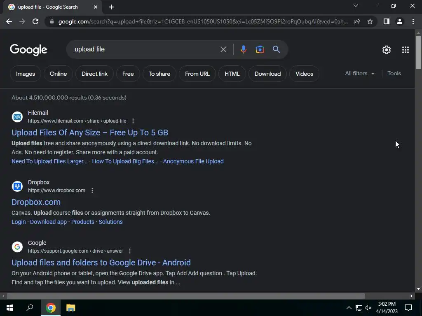Open 'How To Upload Big Files...' sitelink
The height and width of the screenshot is (316, 422).
[125, 161]
